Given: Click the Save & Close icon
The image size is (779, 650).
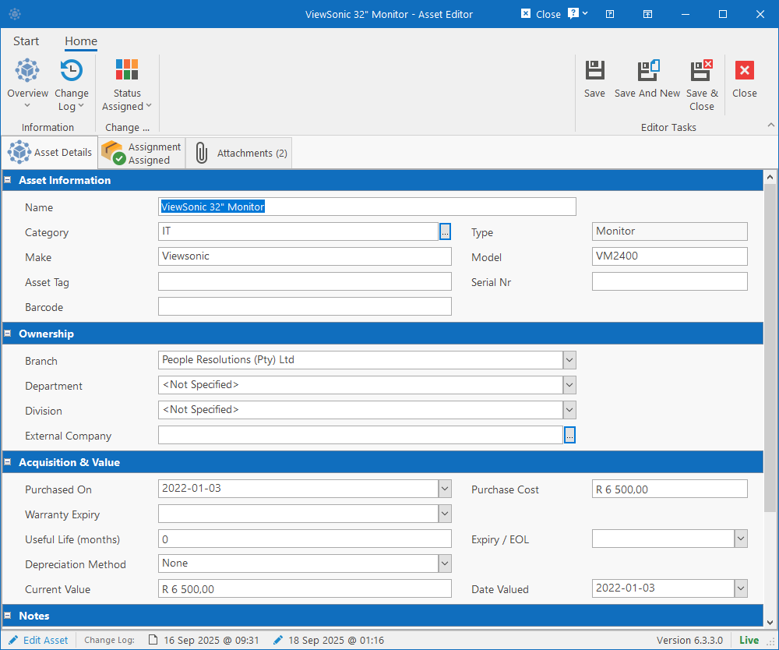Looking at the screenshot, I should pyautogui.click(x=702, y=70).
